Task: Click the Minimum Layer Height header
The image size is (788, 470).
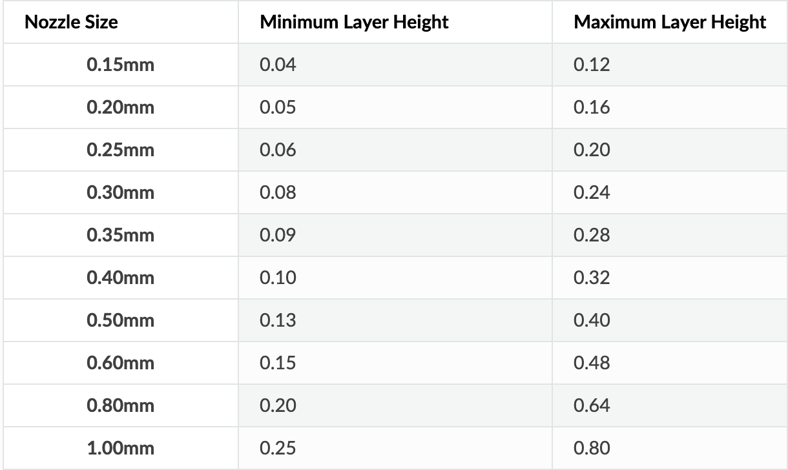Action: click(354, 22)
